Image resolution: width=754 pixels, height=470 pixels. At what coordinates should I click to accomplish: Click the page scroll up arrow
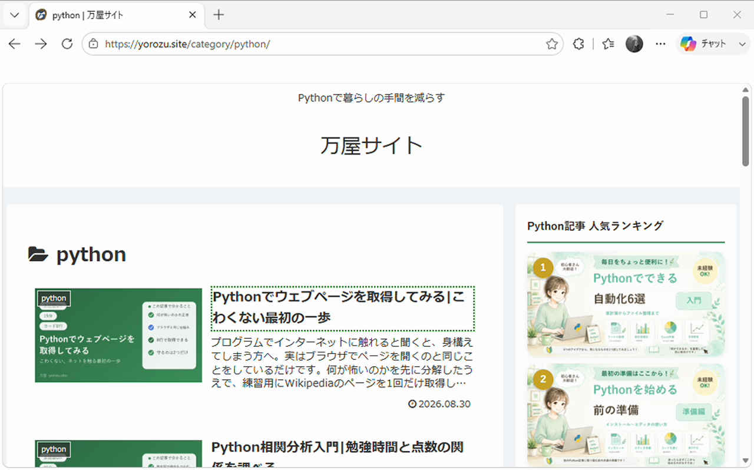pos(746,90)
